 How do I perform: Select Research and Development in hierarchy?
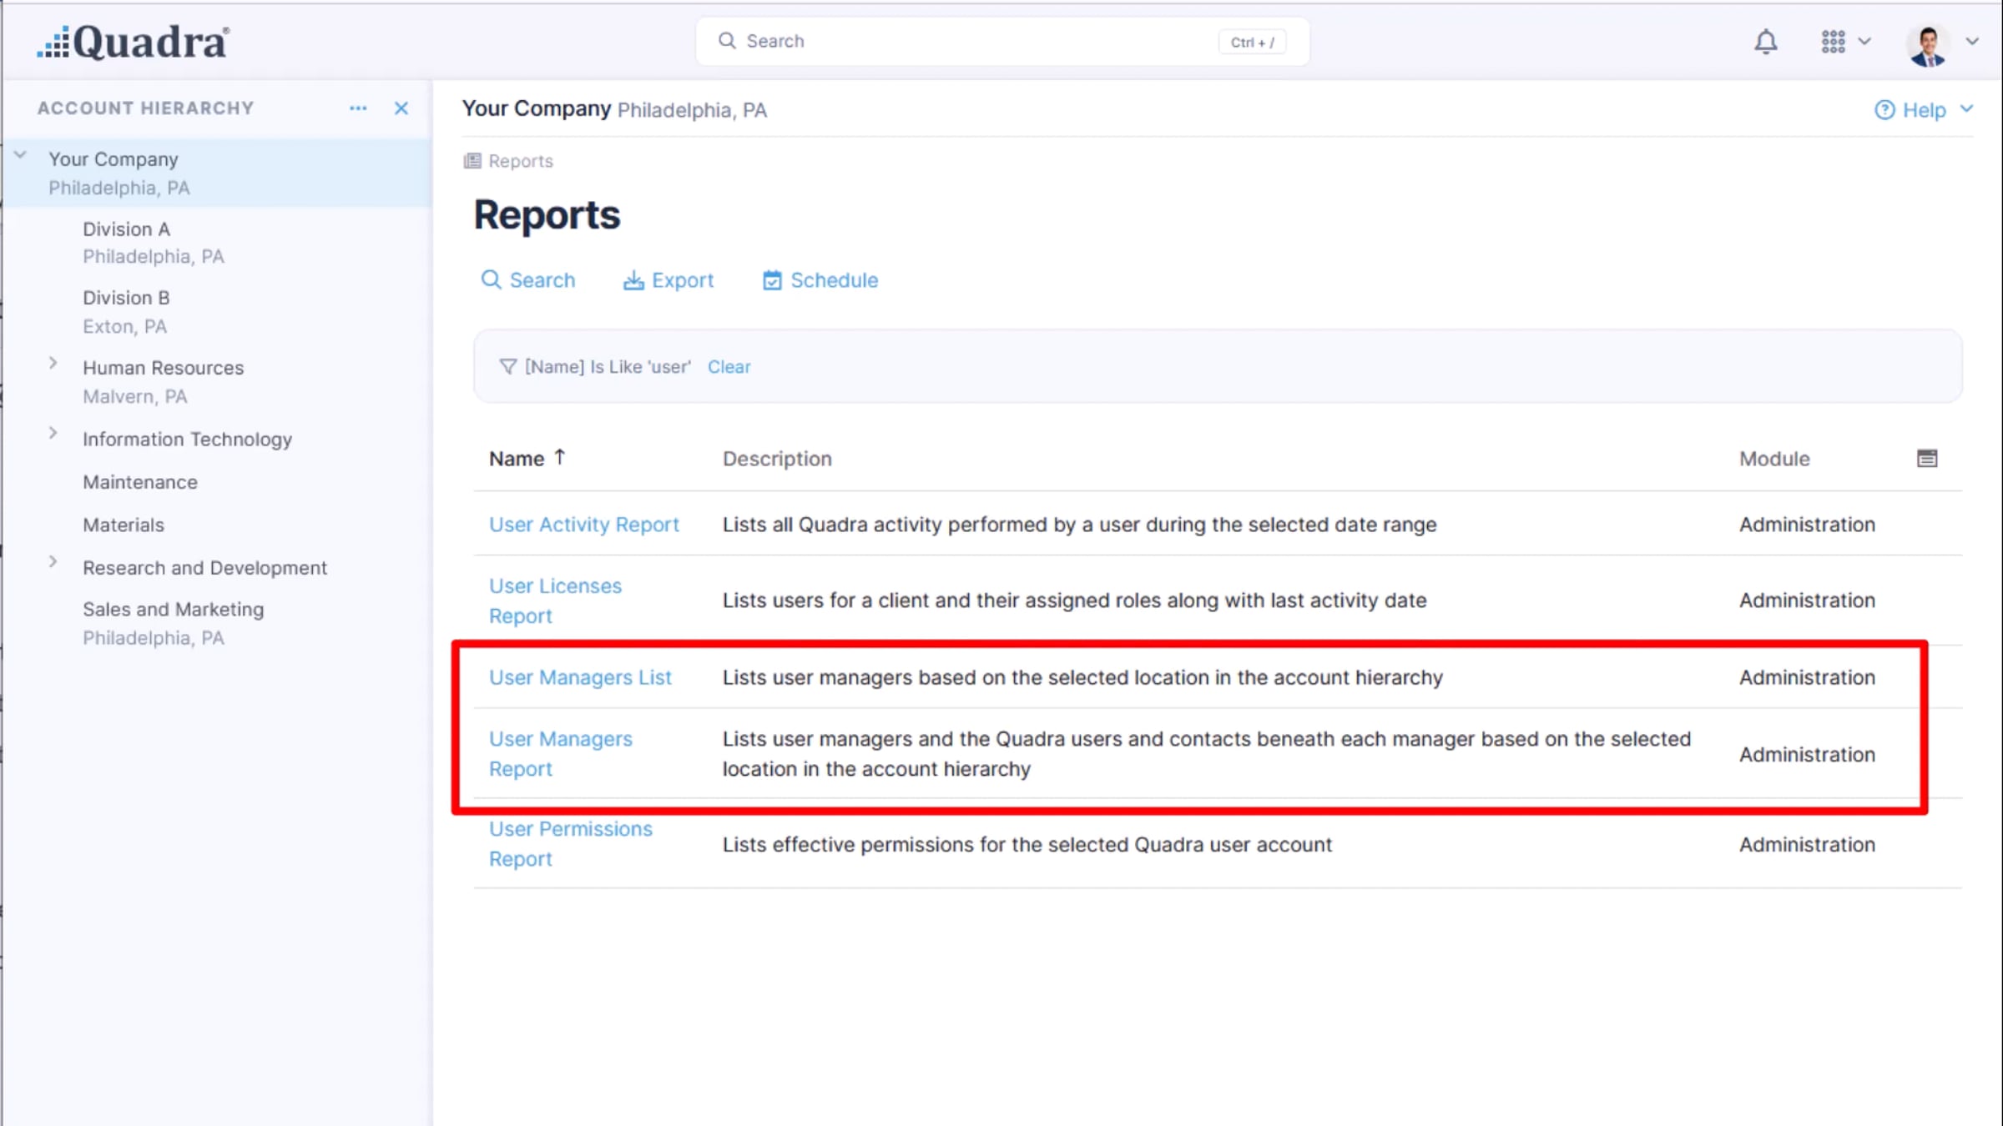point(204,567)
